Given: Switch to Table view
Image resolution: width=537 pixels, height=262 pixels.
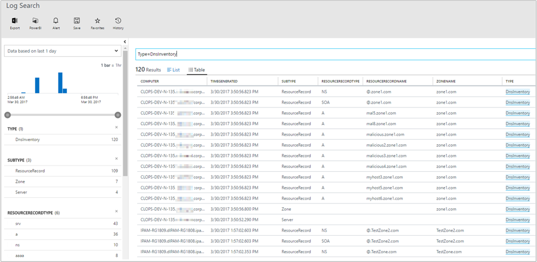Looking at the screenshot, I should [196, 69].
